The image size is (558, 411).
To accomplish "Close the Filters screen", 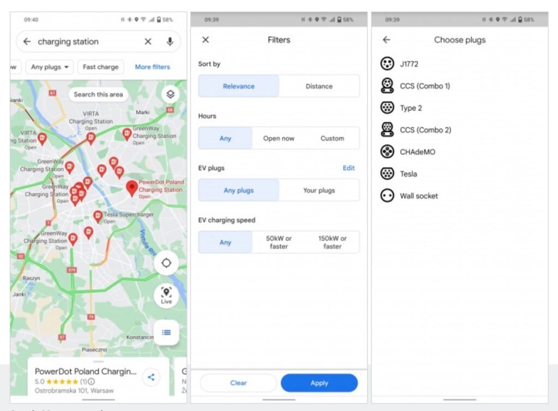I will (205, 40).
